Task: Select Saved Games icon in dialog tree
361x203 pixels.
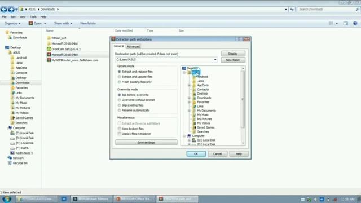Action: point(194,127)
